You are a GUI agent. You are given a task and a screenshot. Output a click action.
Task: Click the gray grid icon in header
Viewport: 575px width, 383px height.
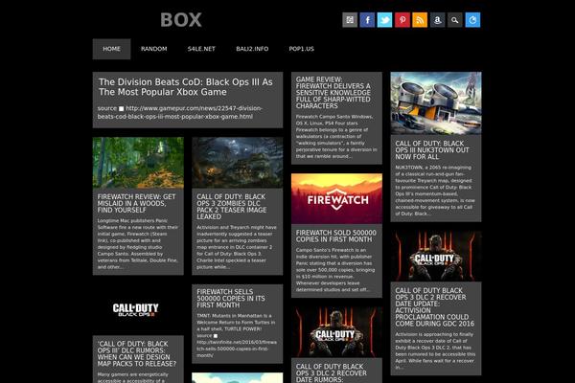tap(350, 20)
